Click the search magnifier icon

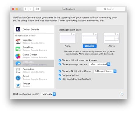tap(105, 9)
